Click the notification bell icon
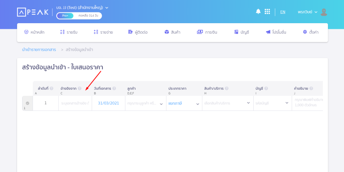 [x=258, y=11]
